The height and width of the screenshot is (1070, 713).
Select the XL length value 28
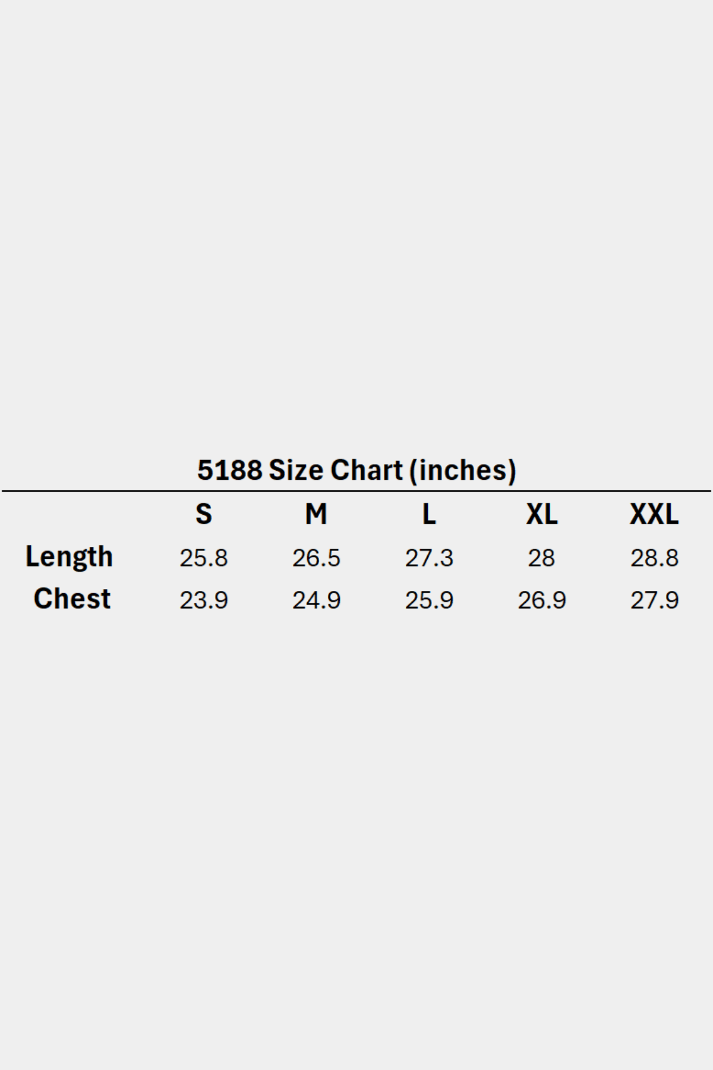click(x=541, y=558)
